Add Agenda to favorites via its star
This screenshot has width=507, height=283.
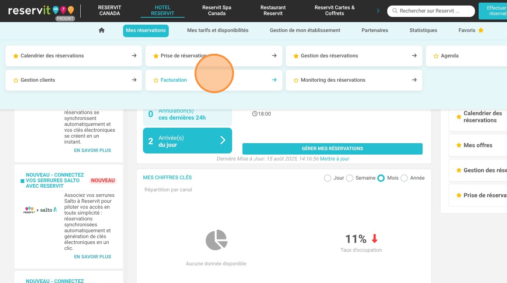tap(436, 56)
